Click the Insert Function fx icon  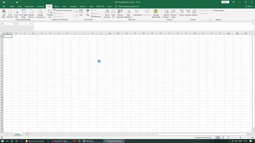pos(30,24)
